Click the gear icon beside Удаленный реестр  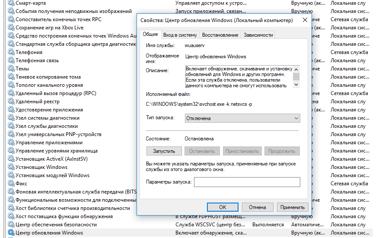[11, 102]
